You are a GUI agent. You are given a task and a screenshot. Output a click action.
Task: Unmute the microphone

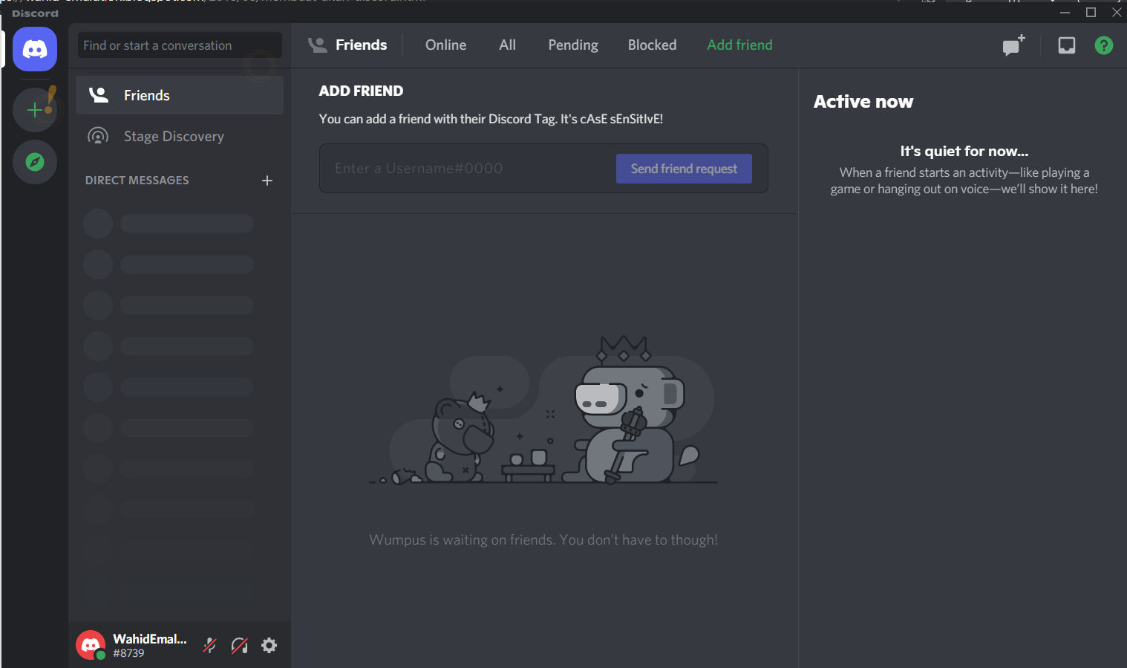pos(210,646)
